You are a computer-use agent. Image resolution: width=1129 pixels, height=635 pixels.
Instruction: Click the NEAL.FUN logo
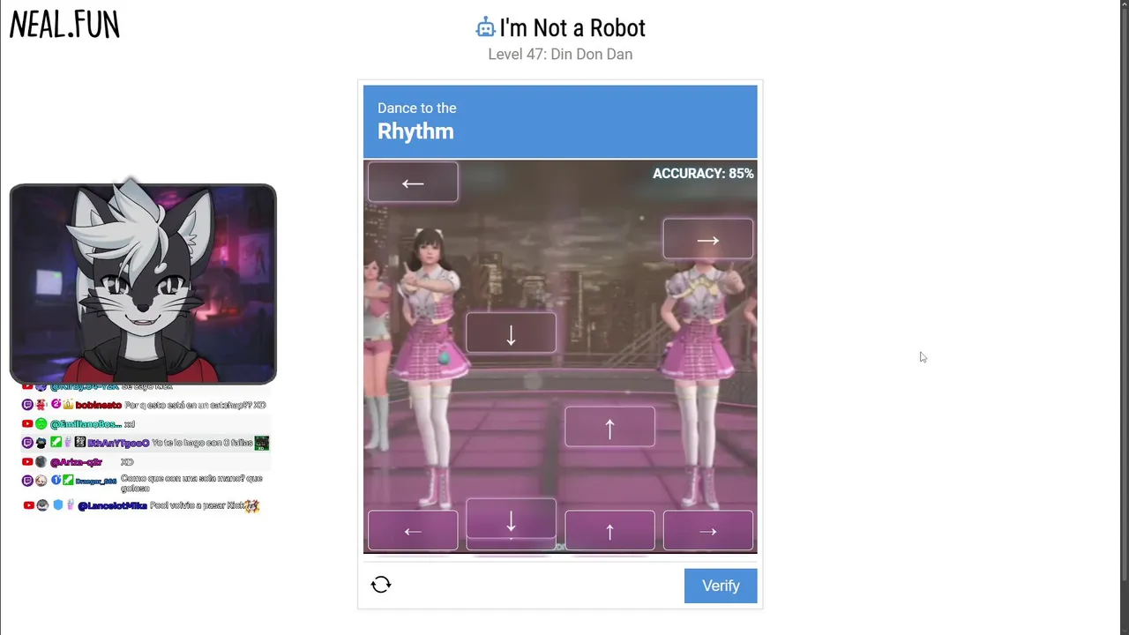[64, 25]
